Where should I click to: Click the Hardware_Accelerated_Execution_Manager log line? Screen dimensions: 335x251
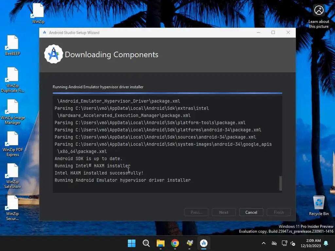124,115
